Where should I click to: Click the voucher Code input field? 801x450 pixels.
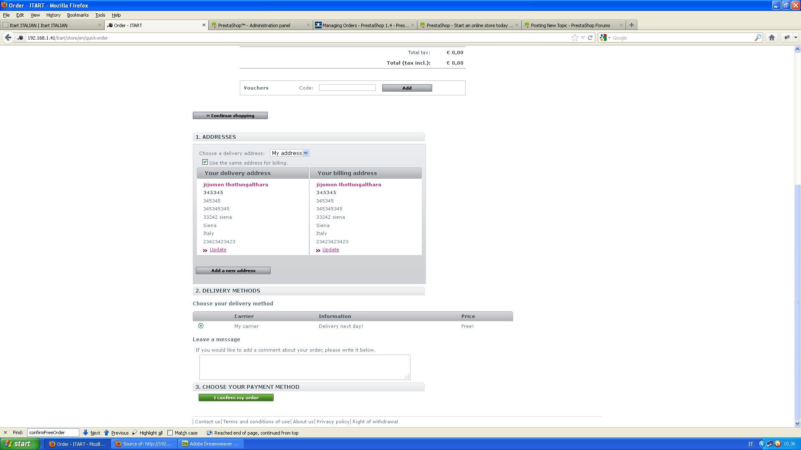[x=347, y=87]
